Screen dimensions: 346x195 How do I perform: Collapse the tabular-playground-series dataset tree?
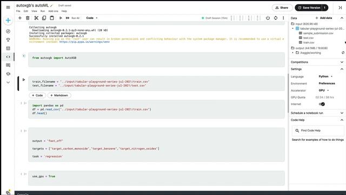point(293,29)
